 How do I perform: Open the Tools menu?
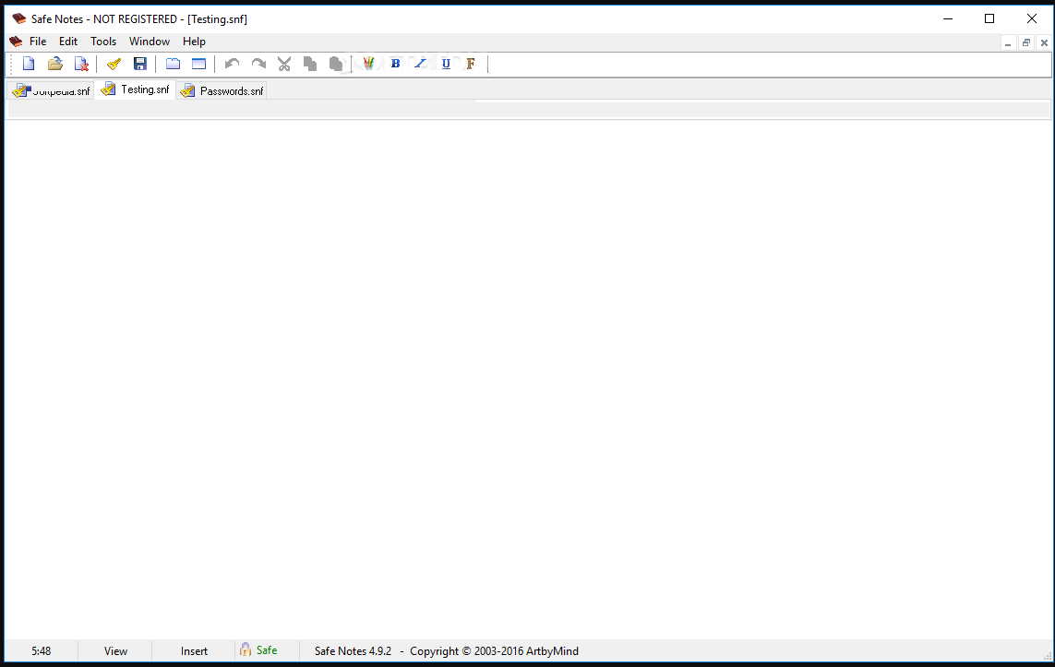click(103, 42)
